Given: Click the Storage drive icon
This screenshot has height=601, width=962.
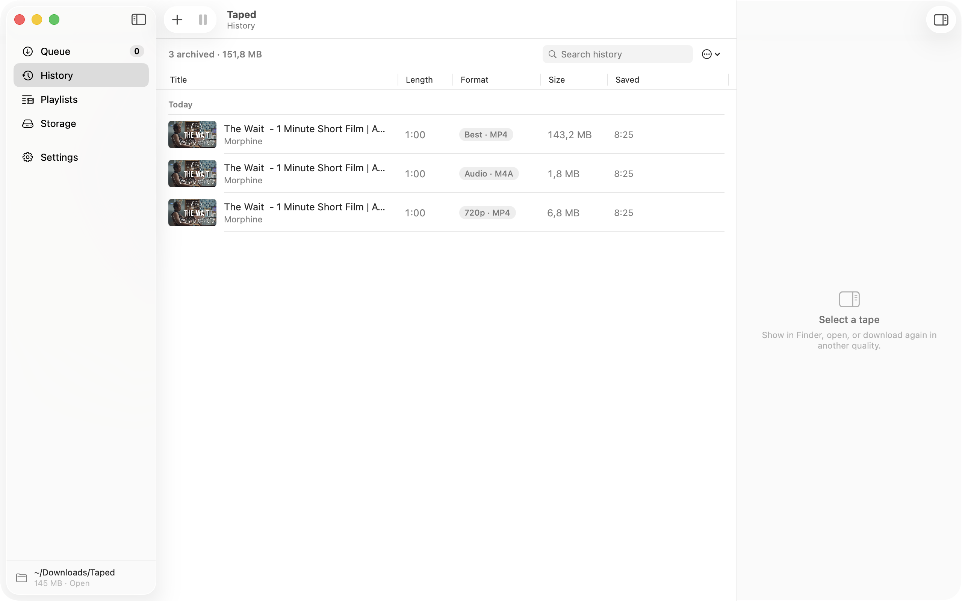Looking at the screenshot, I should (x=28, y=124).
